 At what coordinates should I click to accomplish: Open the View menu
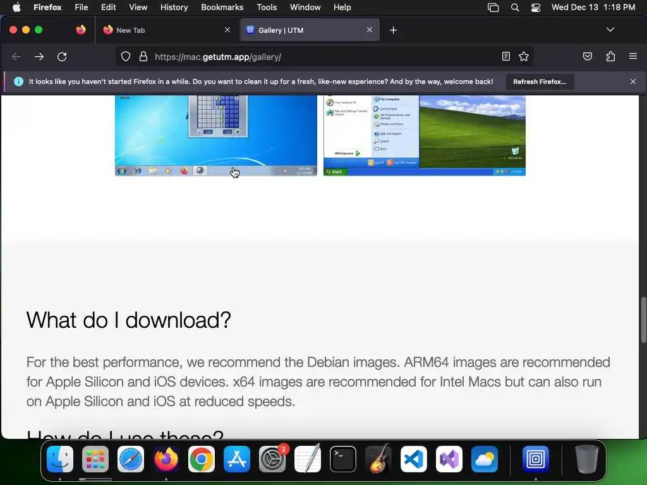pyautogui.click(x=138, y=7)
